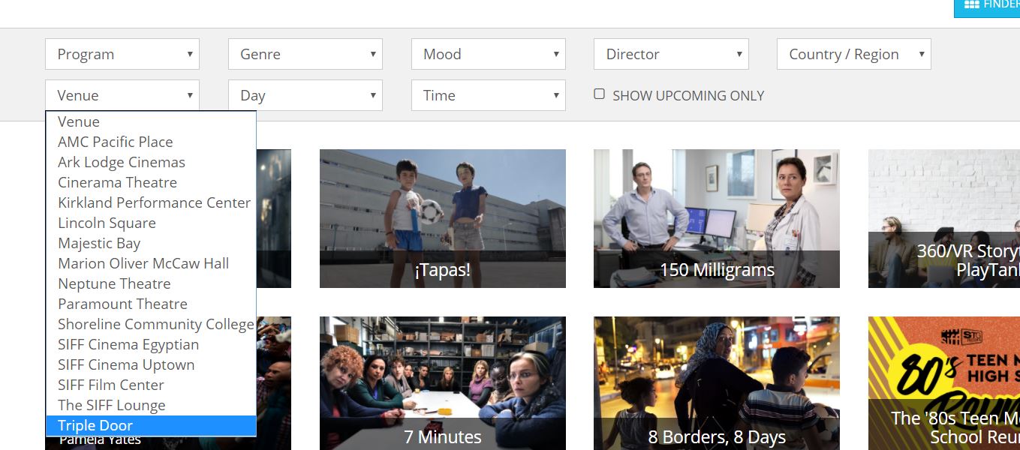The height and width of the screenshot is (450, 1020).
Task: Select Lincoln Square venue option
Action: pyautogui.click(x=151, y=223)
